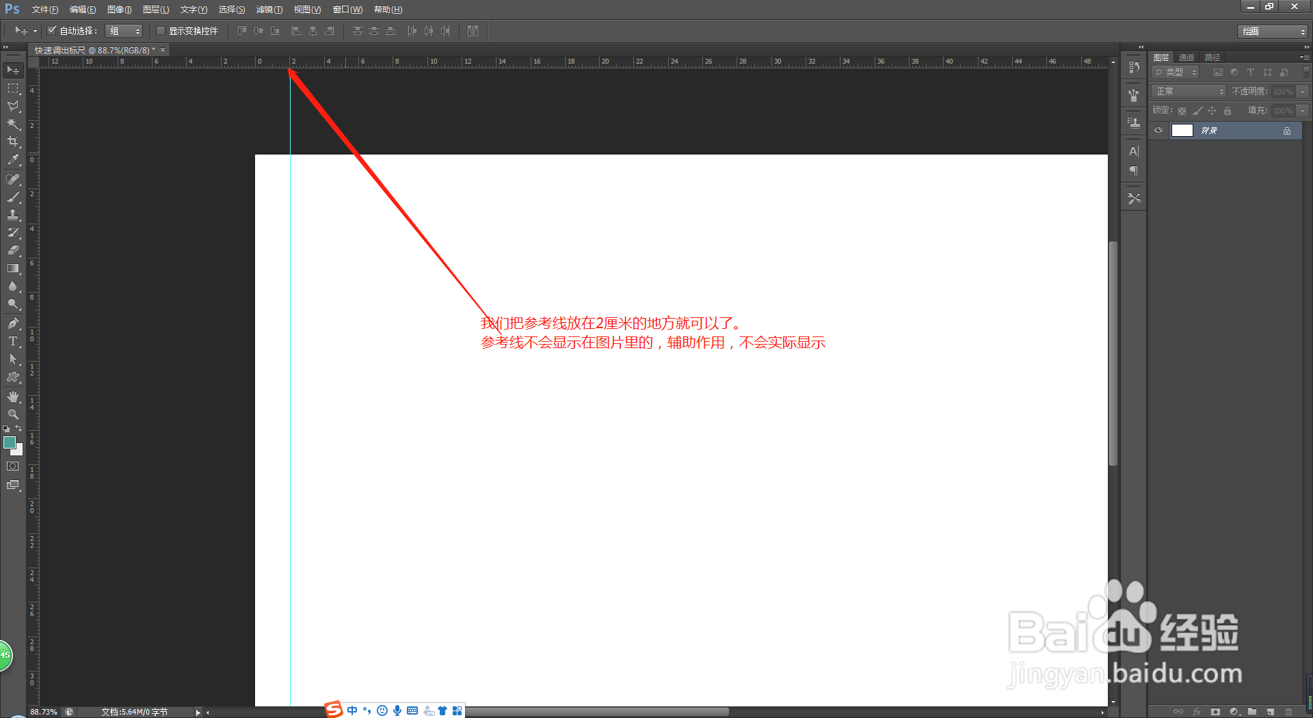Select the Clone Stamp tool
1313x718 pixels.
tap(13, 215)
